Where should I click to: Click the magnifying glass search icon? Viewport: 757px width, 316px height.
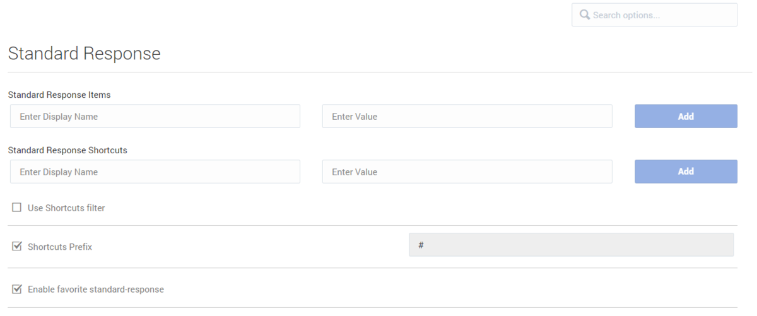click(x=584, y=15)
